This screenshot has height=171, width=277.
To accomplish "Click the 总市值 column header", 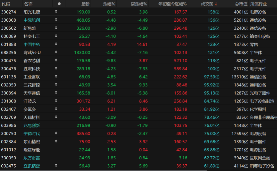I will tap(241, 4).
